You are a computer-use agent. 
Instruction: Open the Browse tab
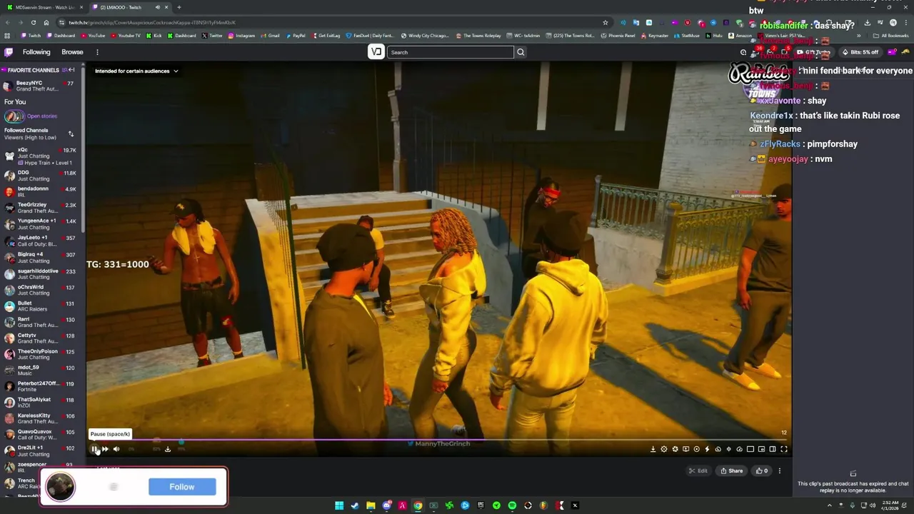click(x=72, y=52)
